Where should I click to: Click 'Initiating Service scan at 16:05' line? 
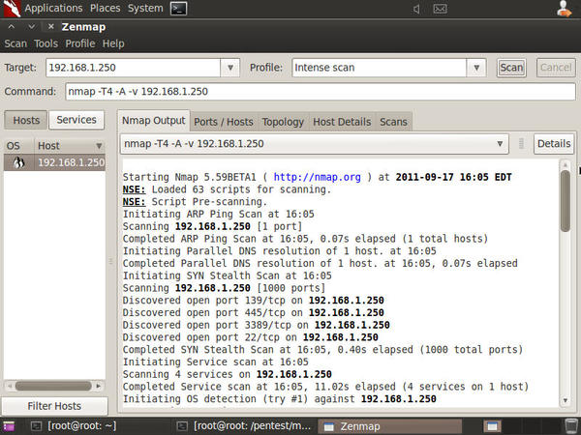(x=215, y=362)
